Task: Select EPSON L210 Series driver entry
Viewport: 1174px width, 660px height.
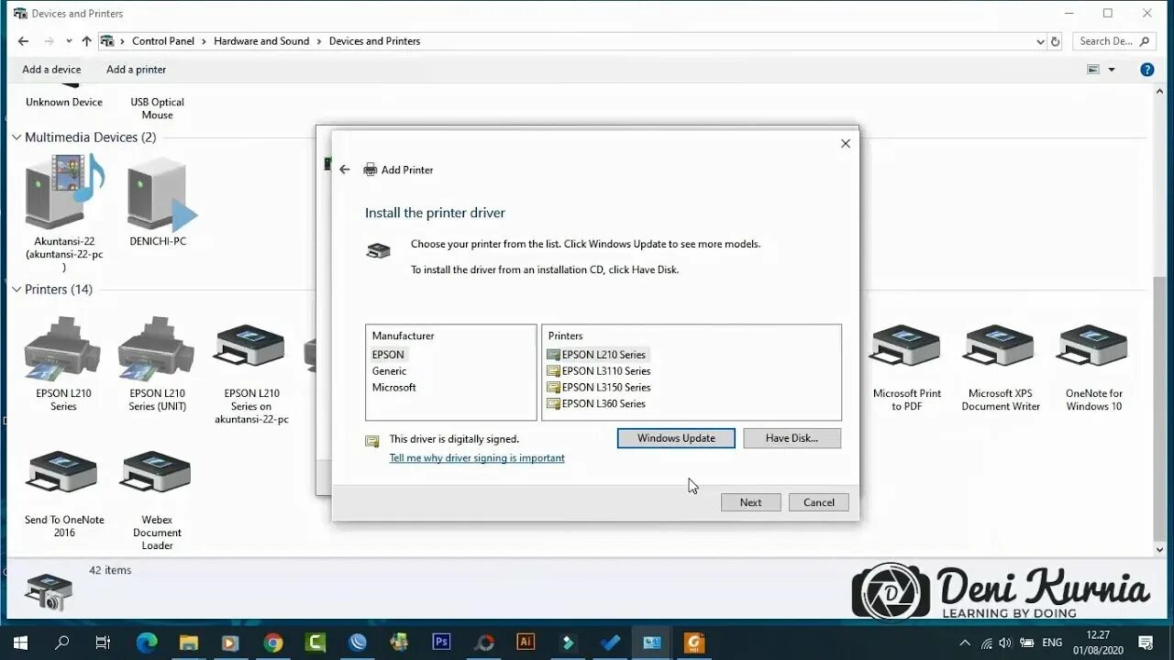Action: (597, 355)
